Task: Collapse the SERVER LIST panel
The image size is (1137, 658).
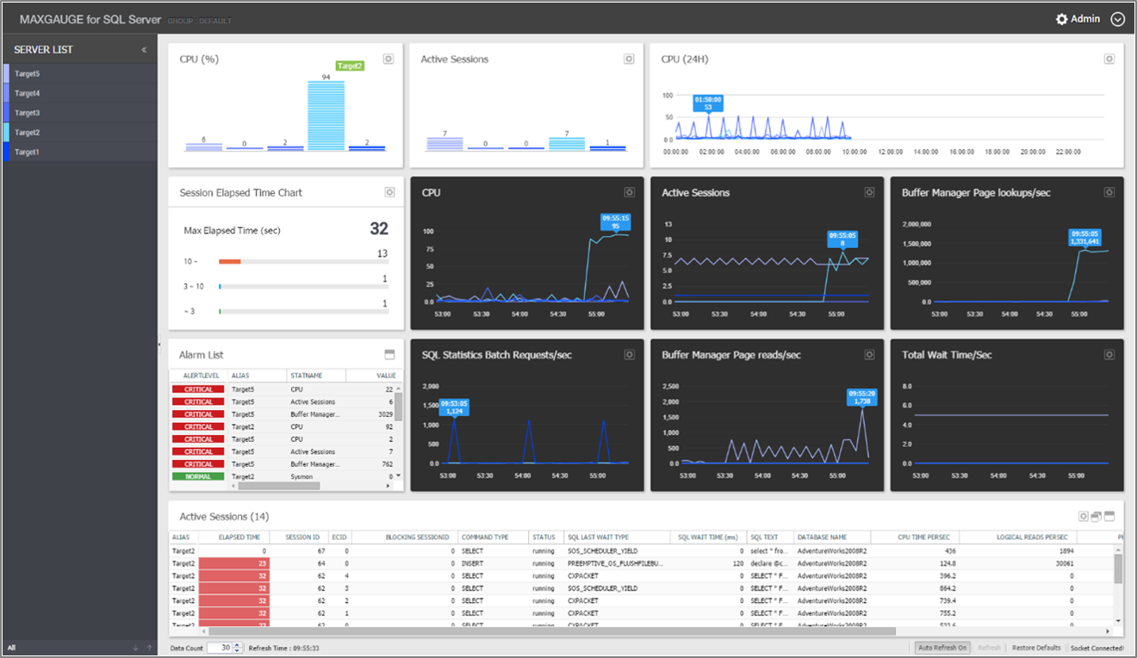Action: click(x=144, y=50)
